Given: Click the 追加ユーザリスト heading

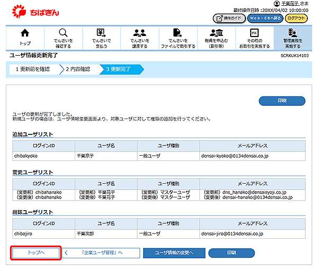Looking at the screenshot, I should [33, 134].
